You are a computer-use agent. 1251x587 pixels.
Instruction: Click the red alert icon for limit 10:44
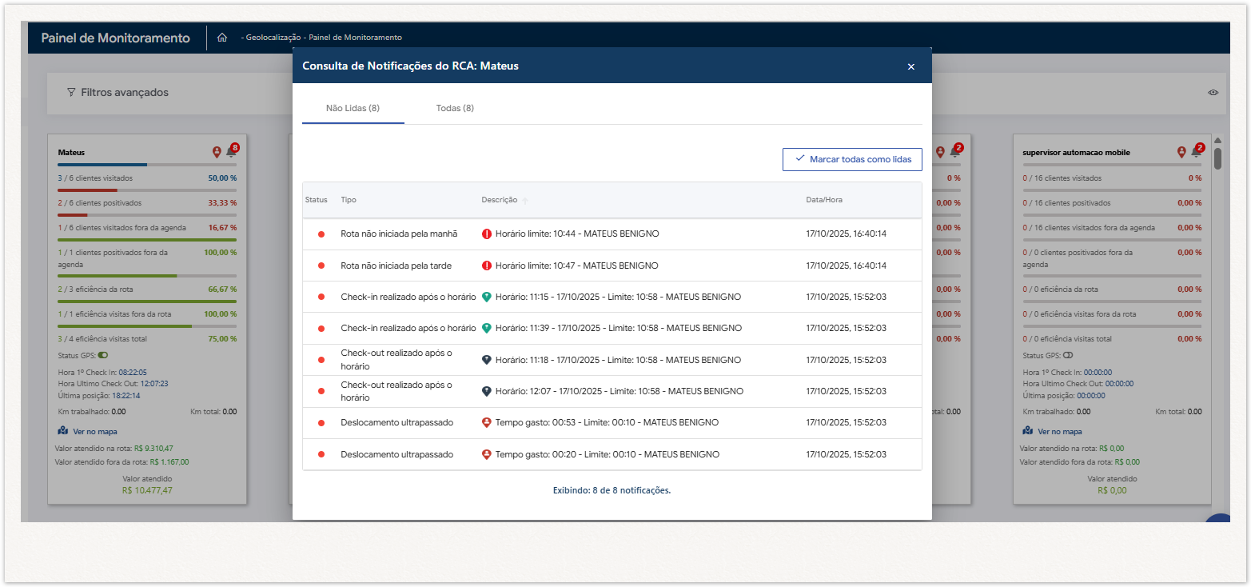(487, 234)
